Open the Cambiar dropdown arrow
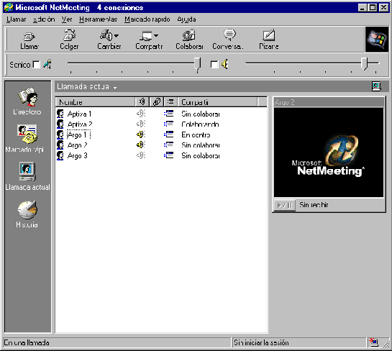This screenshot has height=351, width=392. click(117, 36)
